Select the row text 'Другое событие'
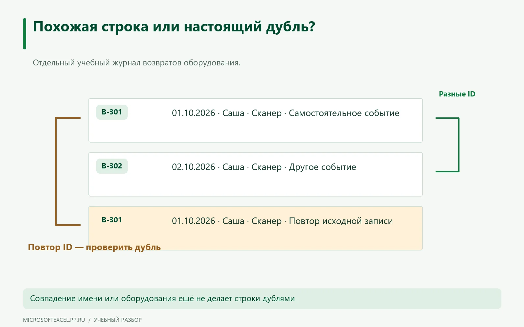The height and width of the screenshot is (327, 524). [322, 167]
